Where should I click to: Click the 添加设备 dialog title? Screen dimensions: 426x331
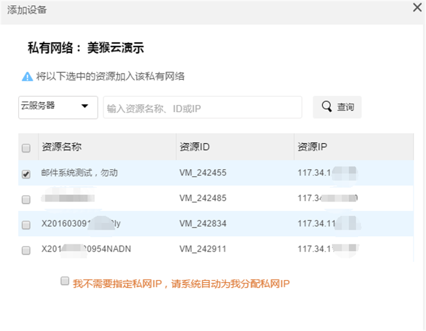pyautogui.click(x=27, y=10)
